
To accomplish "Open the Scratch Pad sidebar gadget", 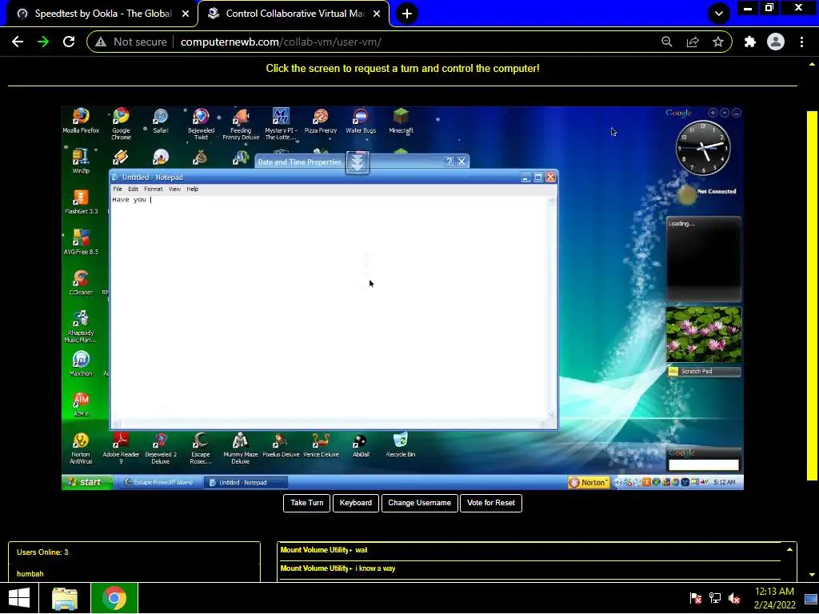I will pos(704,371).
